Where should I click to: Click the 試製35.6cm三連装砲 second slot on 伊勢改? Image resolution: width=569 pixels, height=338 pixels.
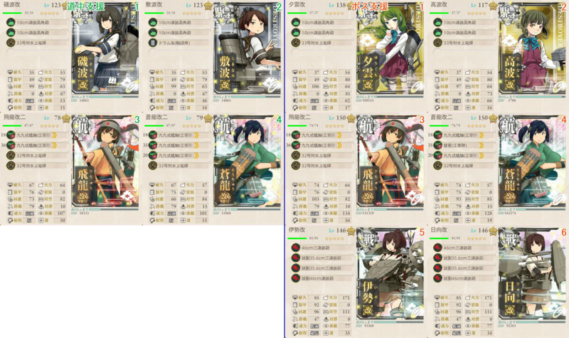[x=321, y=258]
